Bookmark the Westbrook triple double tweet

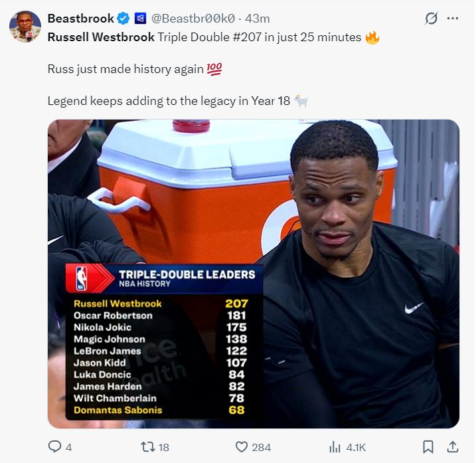click(x=428, y=447)
